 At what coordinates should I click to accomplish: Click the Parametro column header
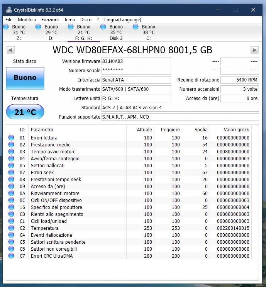click(x=77, y=129)
